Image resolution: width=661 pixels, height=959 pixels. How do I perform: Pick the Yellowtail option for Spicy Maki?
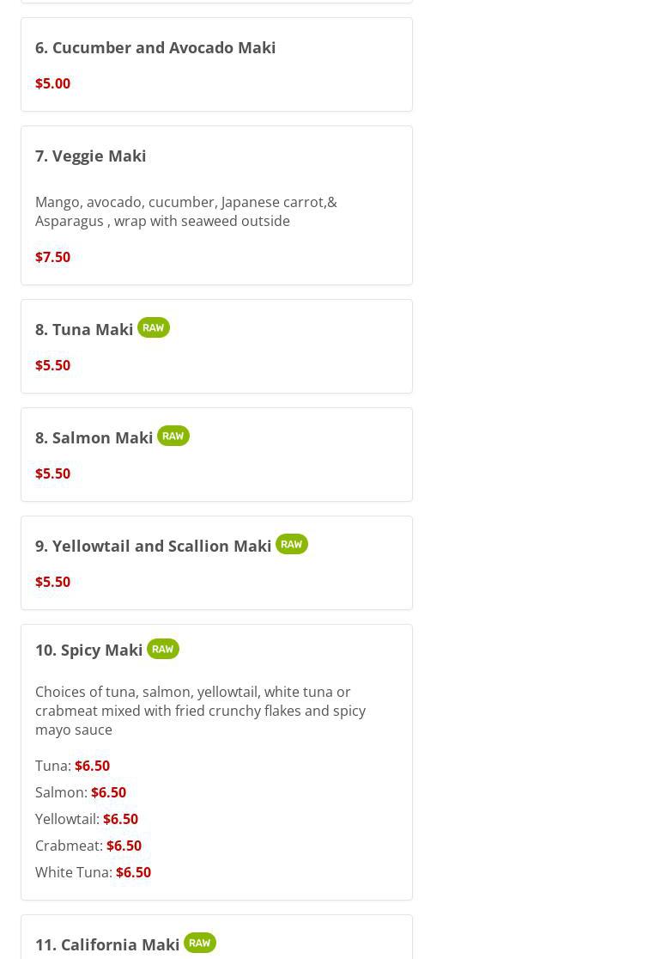pyautogui.click(x=86, y=819)
